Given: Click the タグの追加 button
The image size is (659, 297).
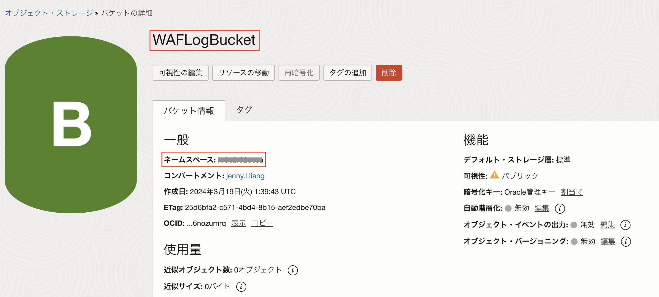Looking at the screenshot, I should click(347, 73).
